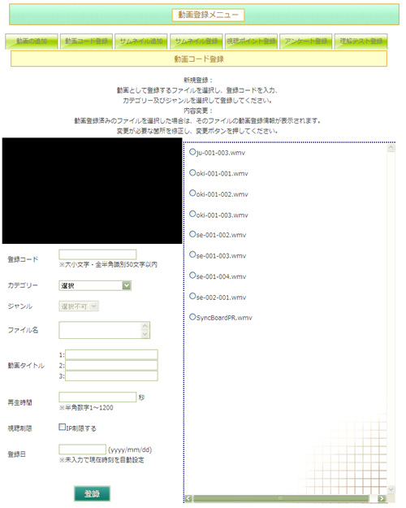
Task: Click down arrow of file list scrollbar
Action: pyautogui.click(x=391, y=489)
